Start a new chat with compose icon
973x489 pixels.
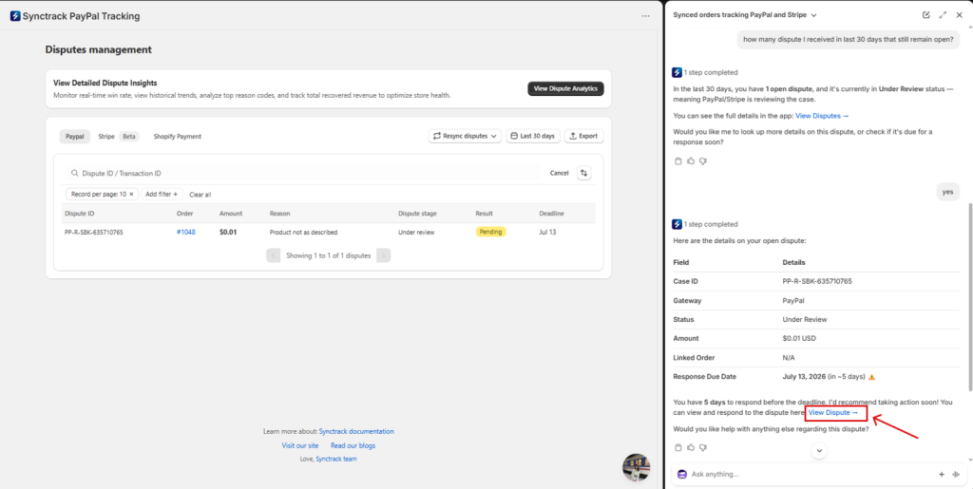tap(926, 15)
